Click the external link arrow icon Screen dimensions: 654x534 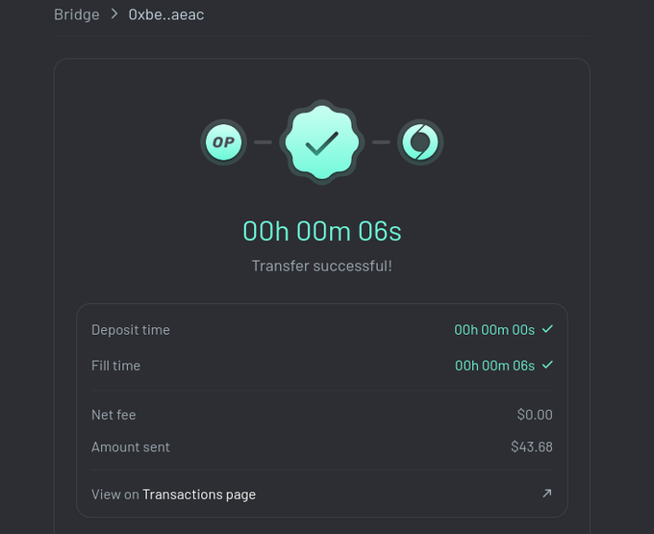(547, 494)
